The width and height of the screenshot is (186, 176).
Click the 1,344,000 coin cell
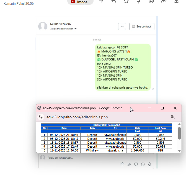pos(137,150)
